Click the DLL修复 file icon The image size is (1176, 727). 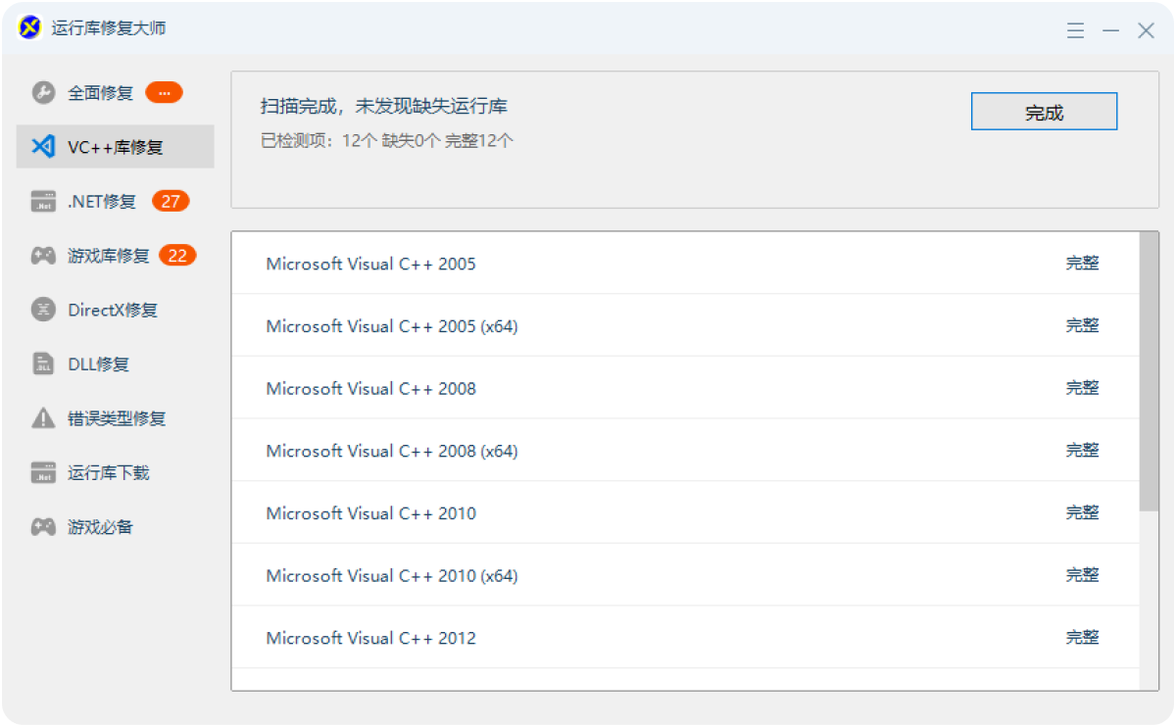pyautogui.click(x=43, y=364)
